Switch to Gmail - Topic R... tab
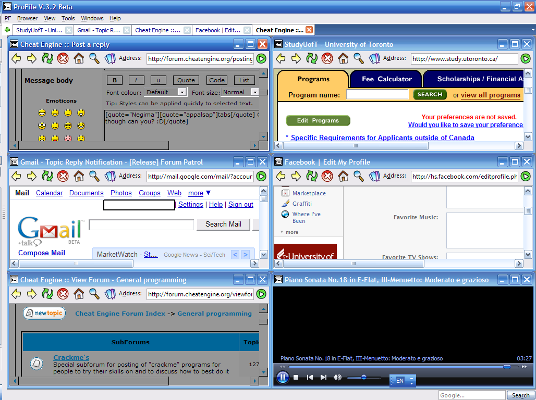 click(99, 30)
